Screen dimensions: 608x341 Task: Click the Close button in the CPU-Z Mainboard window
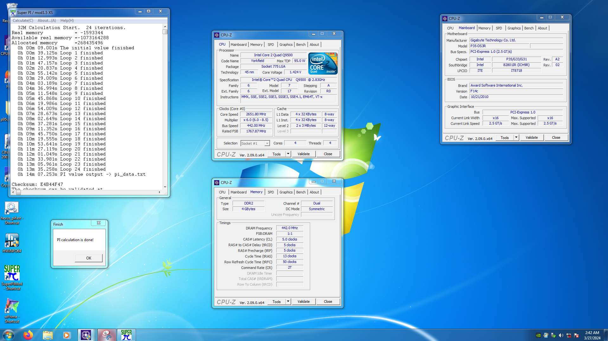tap(556, 138)
